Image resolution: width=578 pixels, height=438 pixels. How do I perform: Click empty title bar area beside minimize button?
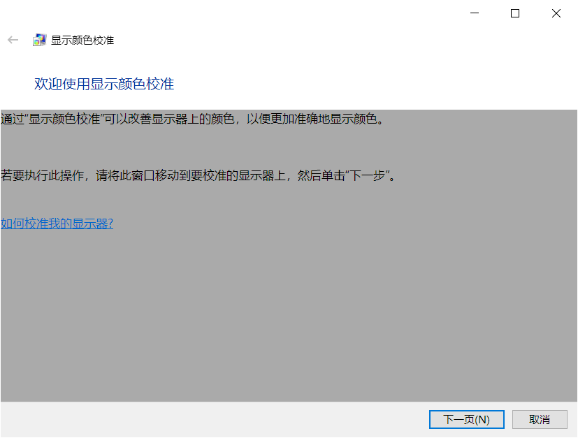[x=280, y=13]
